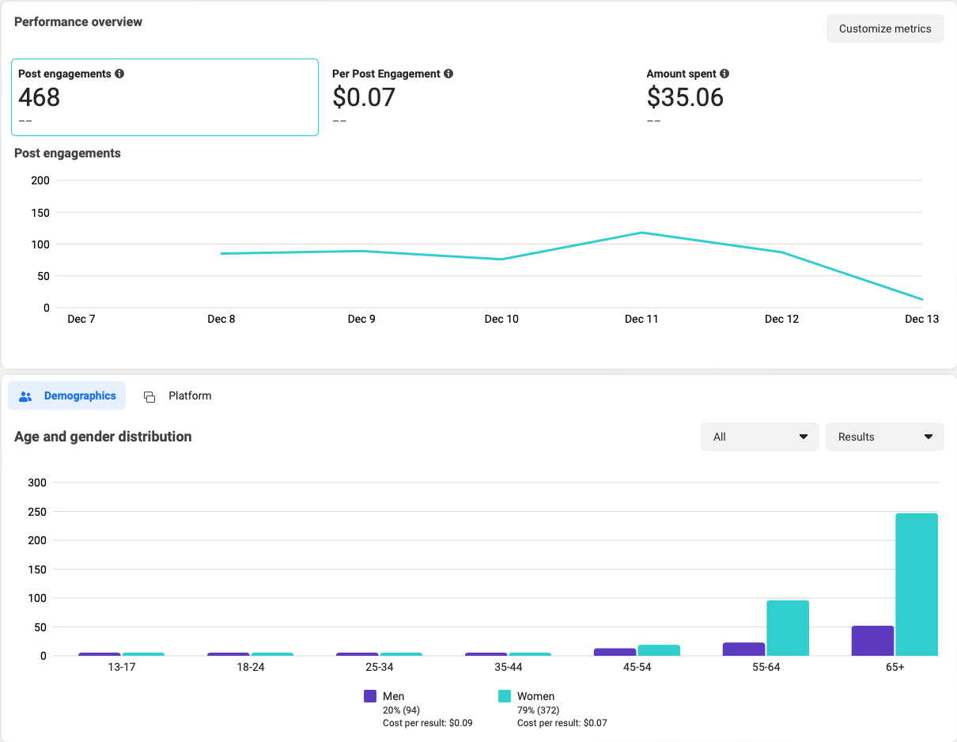This screenshot has width=957, height=742.
Task: Click the Per Post Engagement info icon
Action: tap(448, 74)
